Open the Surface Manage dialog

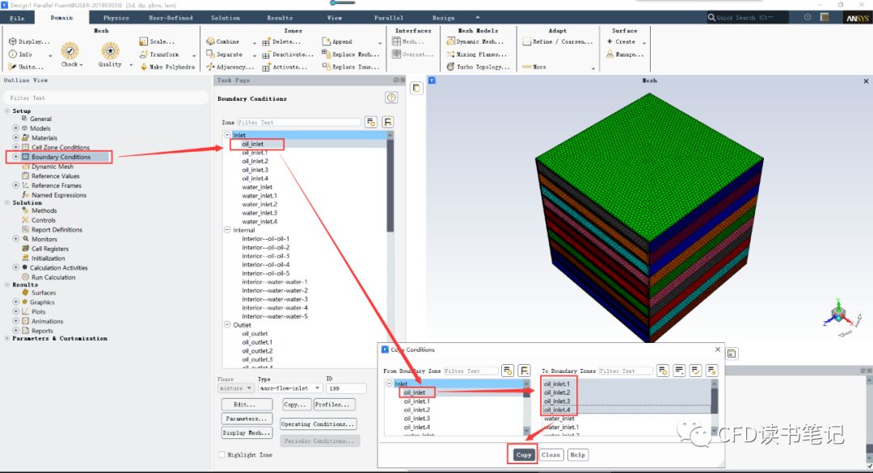pyautogui.click(x=625, y=54)
